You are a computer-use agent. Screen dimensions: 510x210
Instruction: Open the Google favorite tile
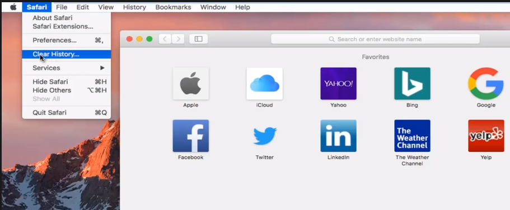[x=486, y=83]
